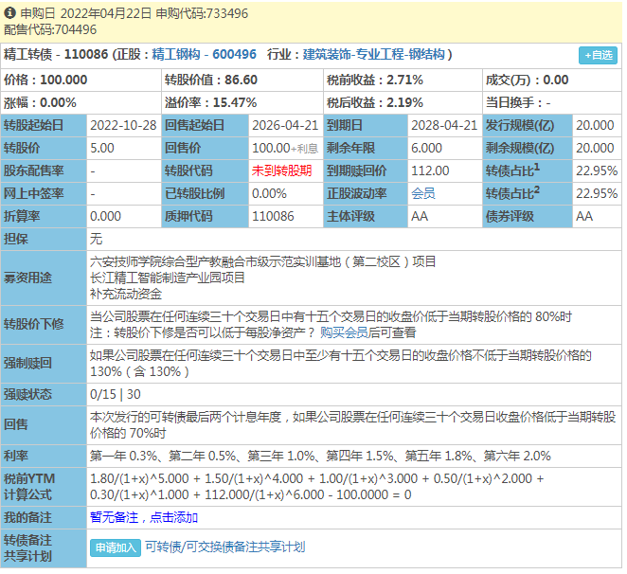Screen dimensions: 627x574
Task: Click the 募资用途 header cell
Action: coord(44,278)
